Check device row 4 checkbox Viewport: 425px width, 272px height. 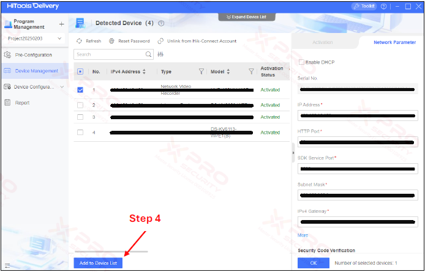click(80, 133)
